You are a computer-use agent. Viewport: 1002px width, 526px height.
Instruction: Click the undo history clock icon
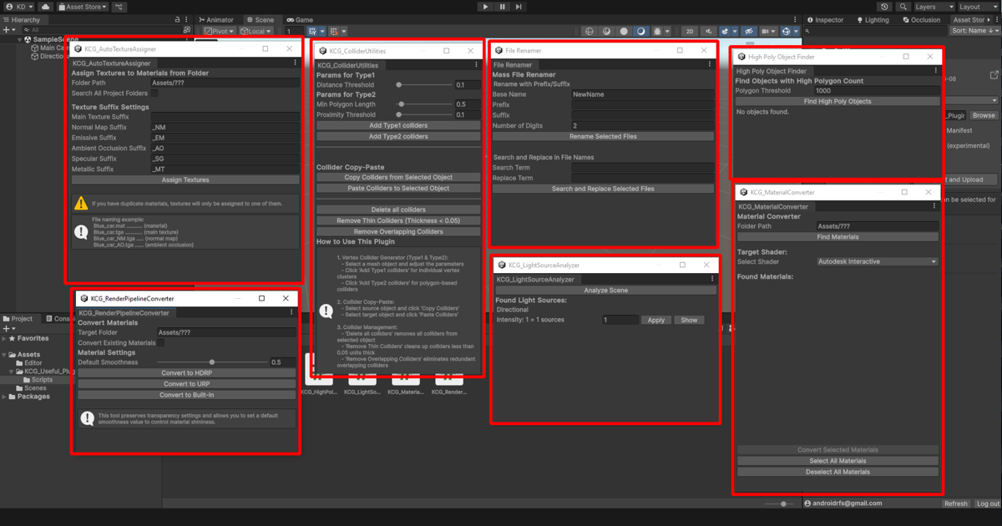(885, 7)
